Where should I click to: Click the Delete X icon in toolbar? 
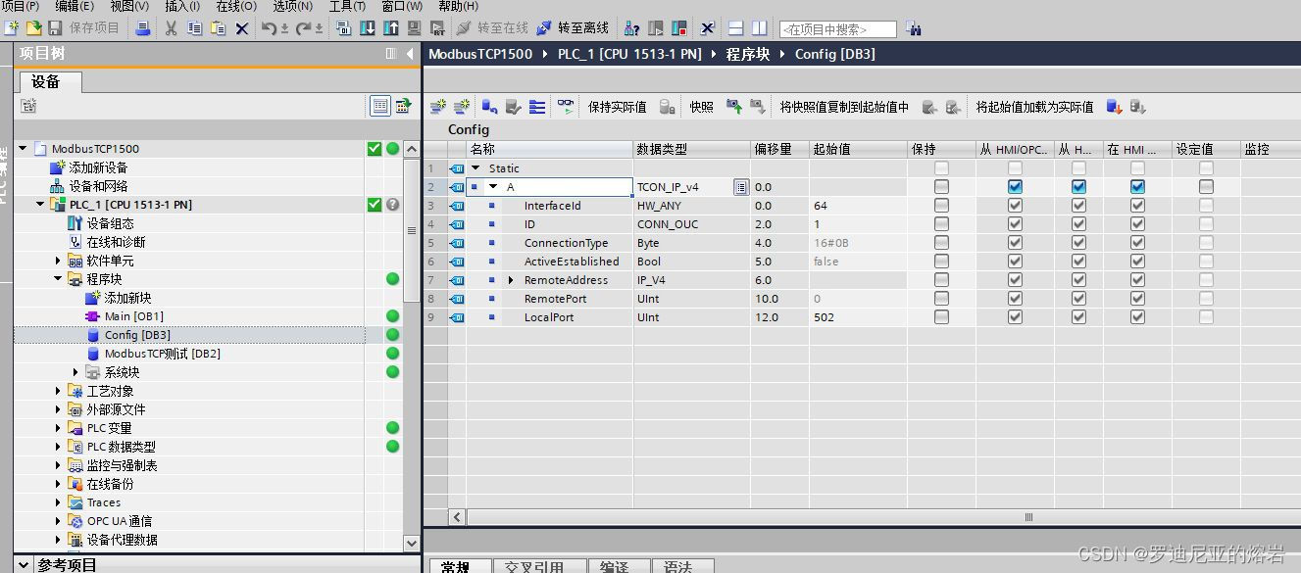pyautogui.click(x=242, y=28)
